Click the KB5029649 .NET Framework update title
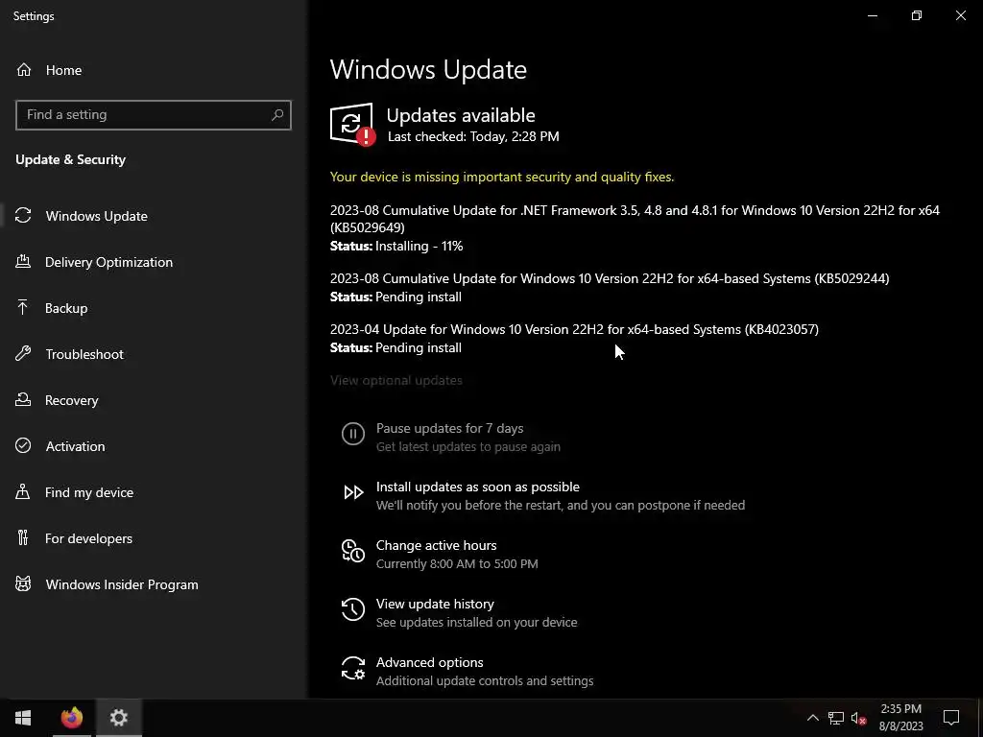The width and height of the screenshot is (983, 737). coord(635,219)
